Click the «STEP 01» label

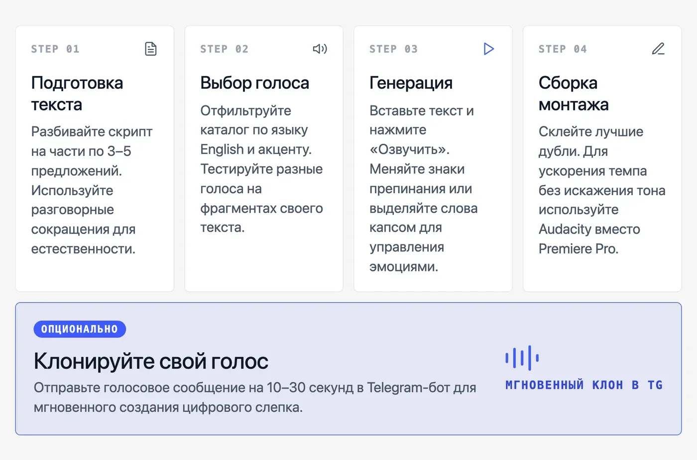(x=55, y=49)
